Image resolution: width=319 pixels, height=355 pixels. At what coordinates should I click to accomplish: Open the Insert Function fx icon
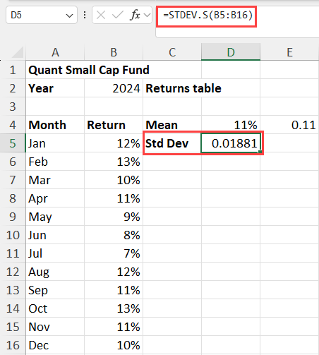pyautogui.click(x=135, y=16)
